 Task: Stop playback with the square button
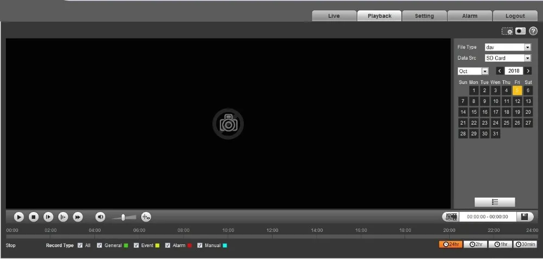34,217
